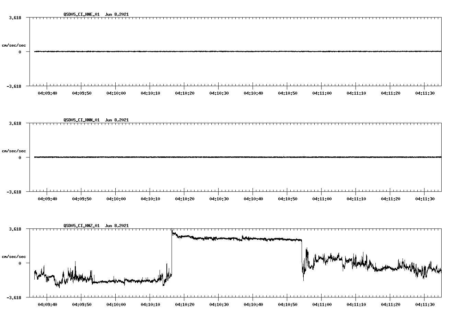Click the QSD05_CI_HNZ_01 chart title
The width and height of the screenshot is (466, 317).
click(82, 226)
